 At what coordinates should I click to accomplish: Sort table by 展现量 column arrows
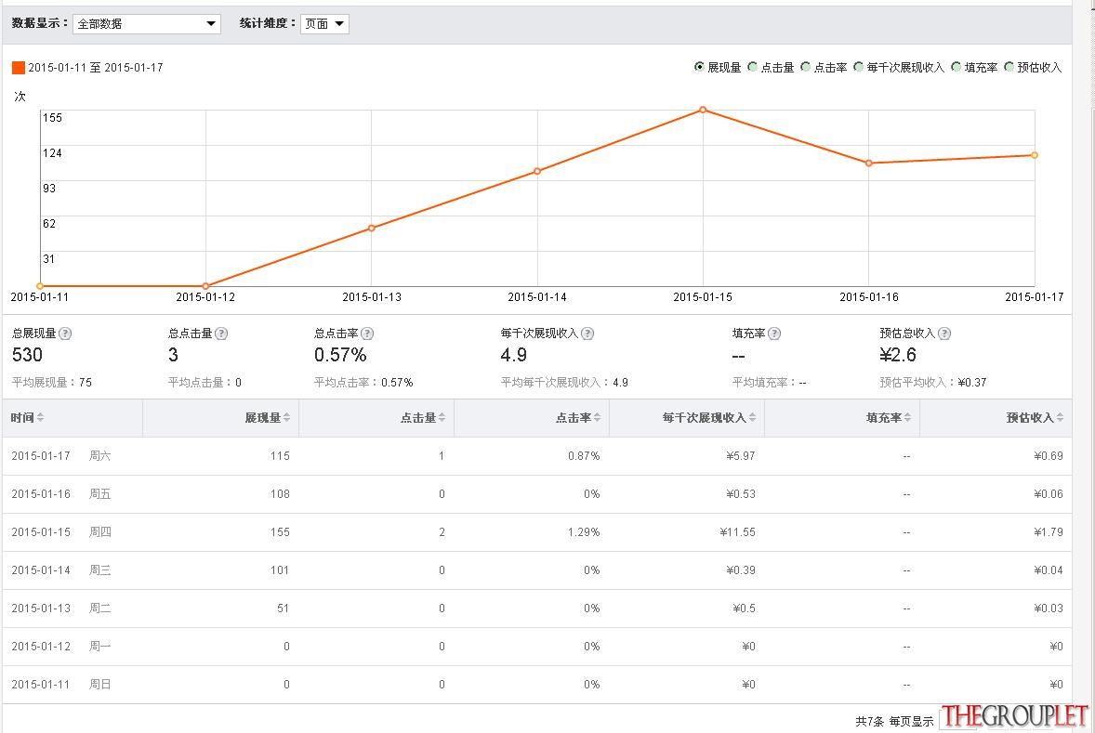[287, 417]
